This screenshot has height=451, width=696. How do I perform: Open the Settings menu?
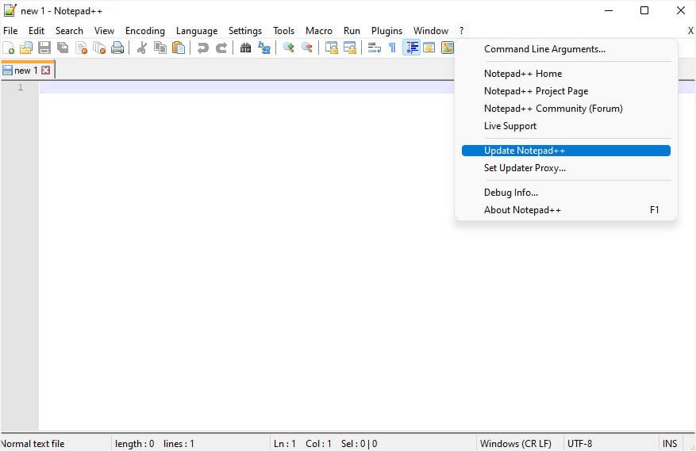coord(245,31)
